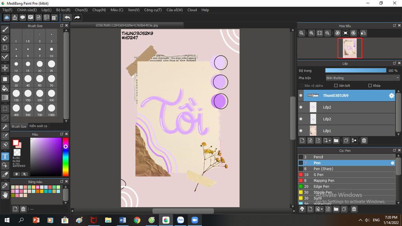This screenshot has width=402, height=226.
Task: Open the Cloud menu
Action: click(192, 10)
